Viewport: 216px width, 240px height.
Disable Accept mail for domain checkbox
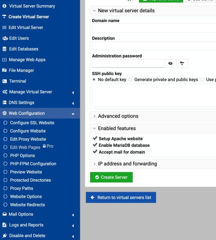[x=95, y=152]
